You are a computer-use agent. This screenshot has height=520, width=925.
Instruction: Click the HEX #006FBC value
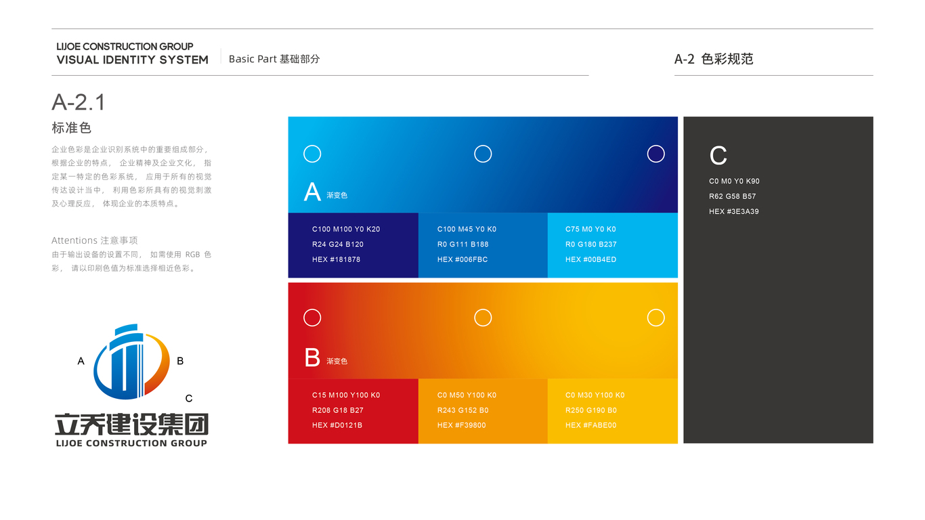pyautogui.click(x=462, y=259)
